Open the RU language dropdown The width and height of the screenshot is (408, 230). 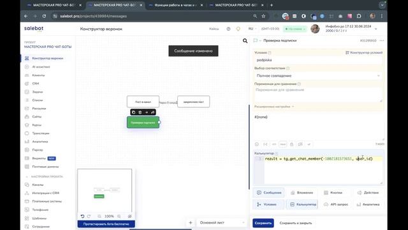click(x=252, y=29)
